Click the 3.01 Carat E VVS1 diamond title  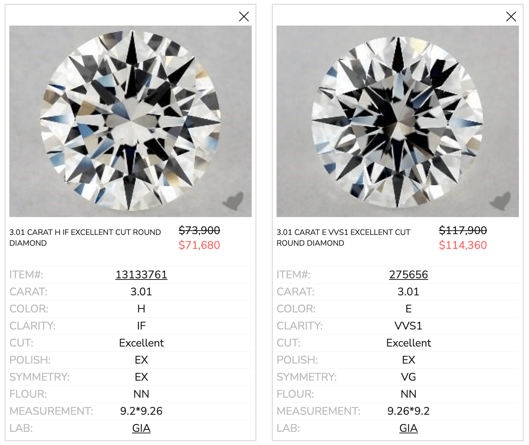tap(343, 238)
